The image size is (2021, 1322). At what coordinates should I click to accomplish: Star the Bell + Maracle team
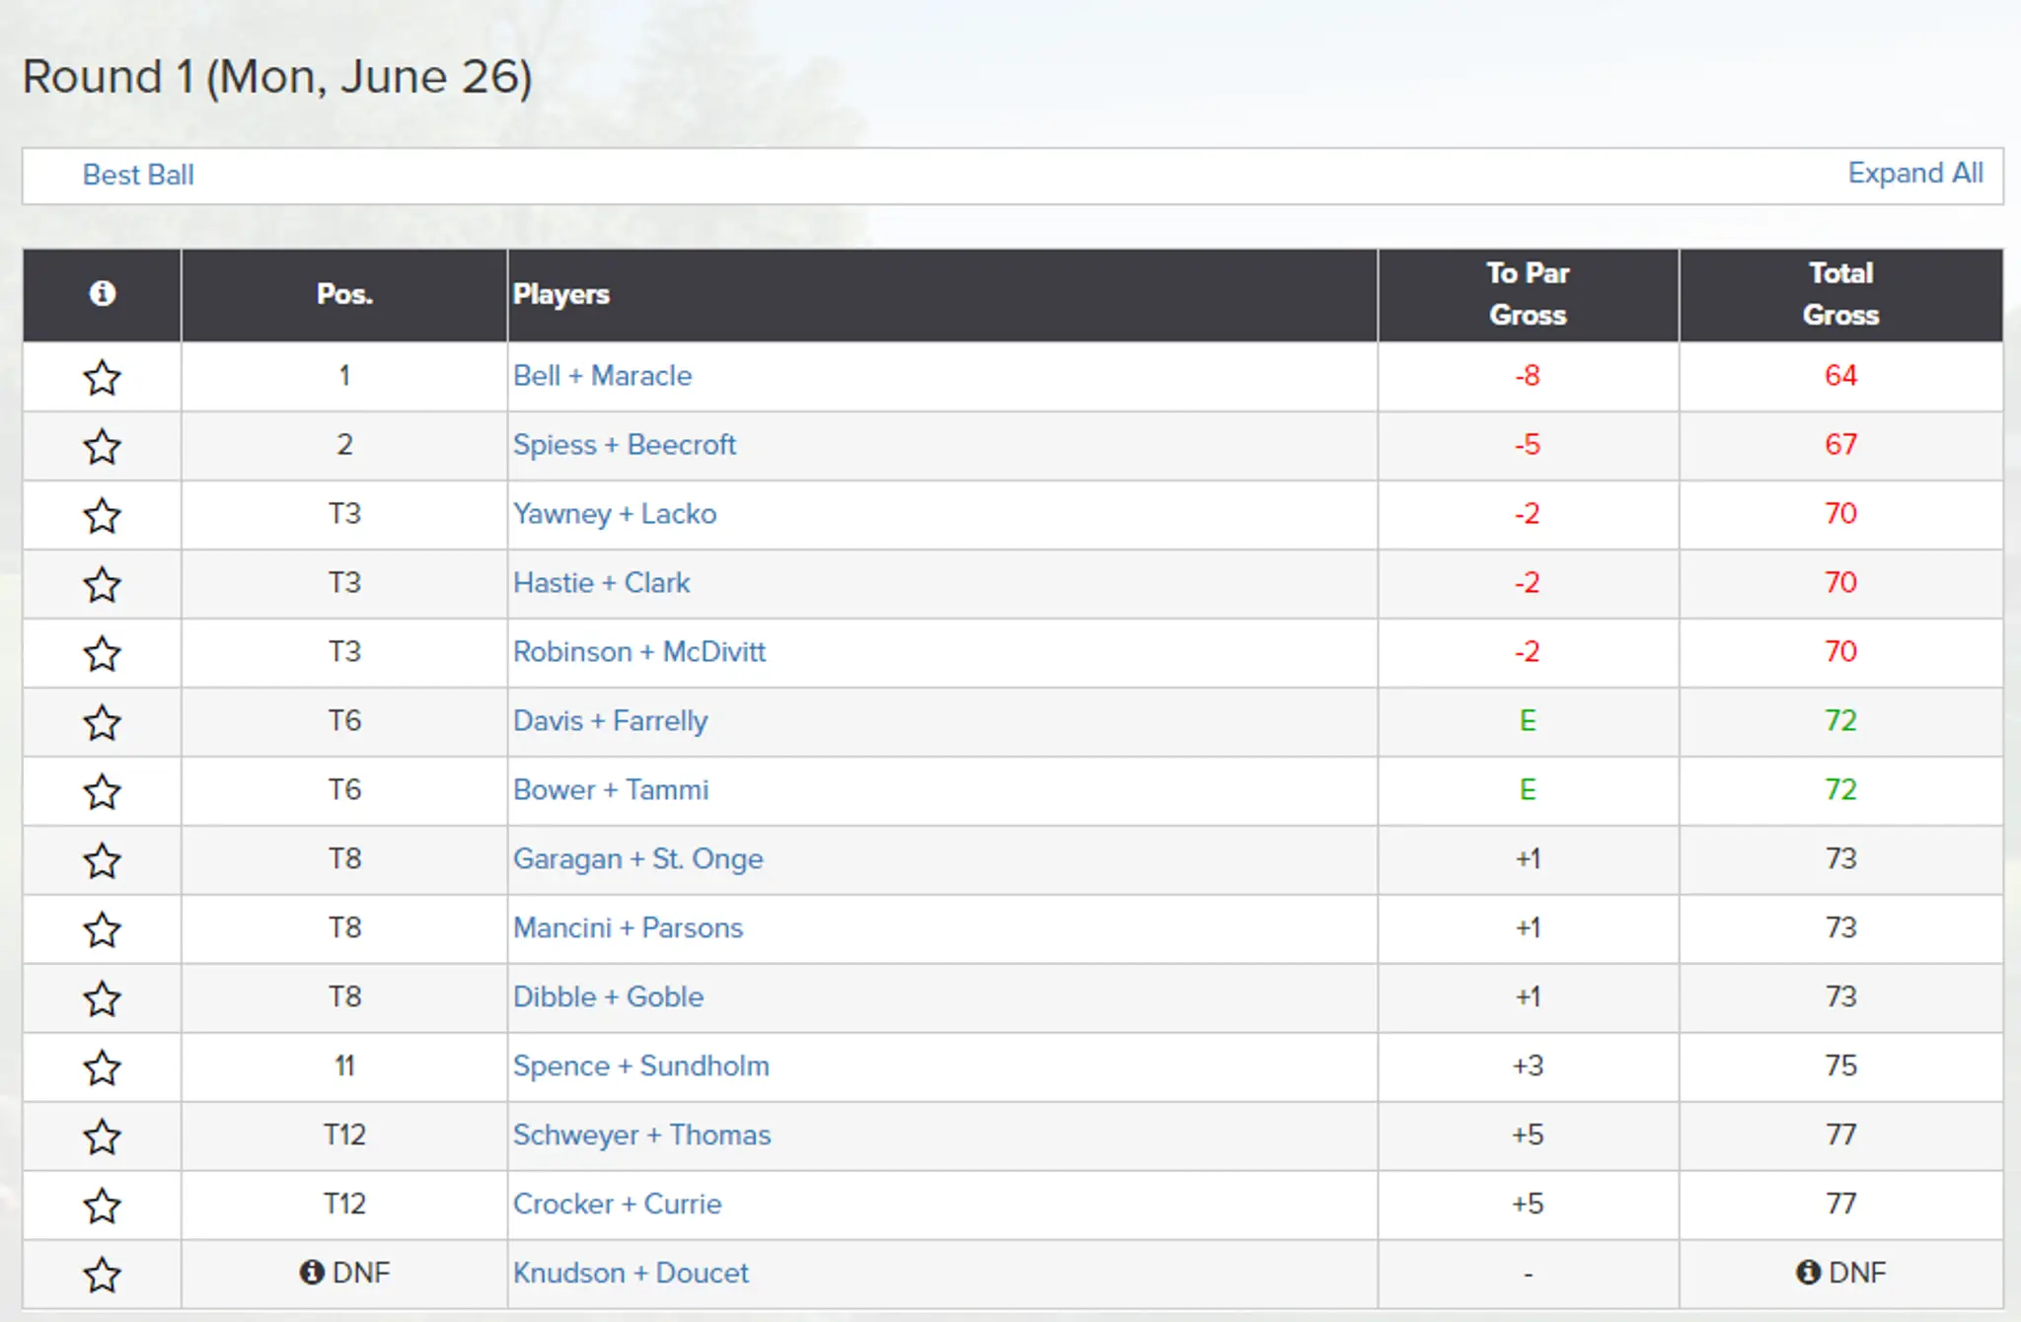[103, 376]
